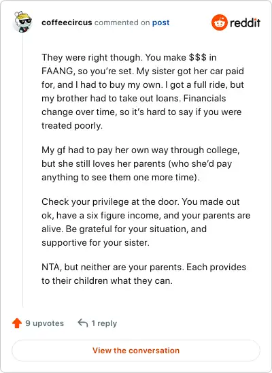This screenshot has height=373, width=272.
Task: Click the reddit wordmark text
Action: pos(245,23)
